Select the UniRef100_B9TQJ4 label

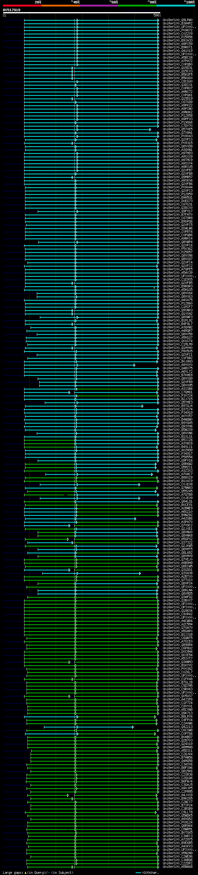[x=178, y=406]
